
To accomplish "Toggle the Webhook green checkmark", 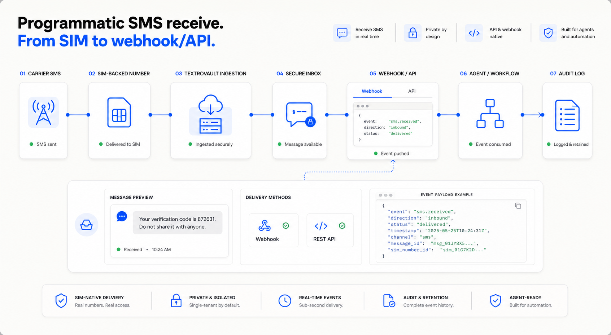I will pos(286,225).
